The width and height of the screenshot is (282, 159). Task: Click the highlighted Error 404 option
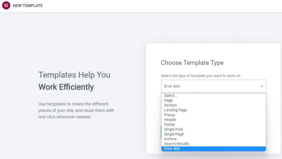click(172, 149)
